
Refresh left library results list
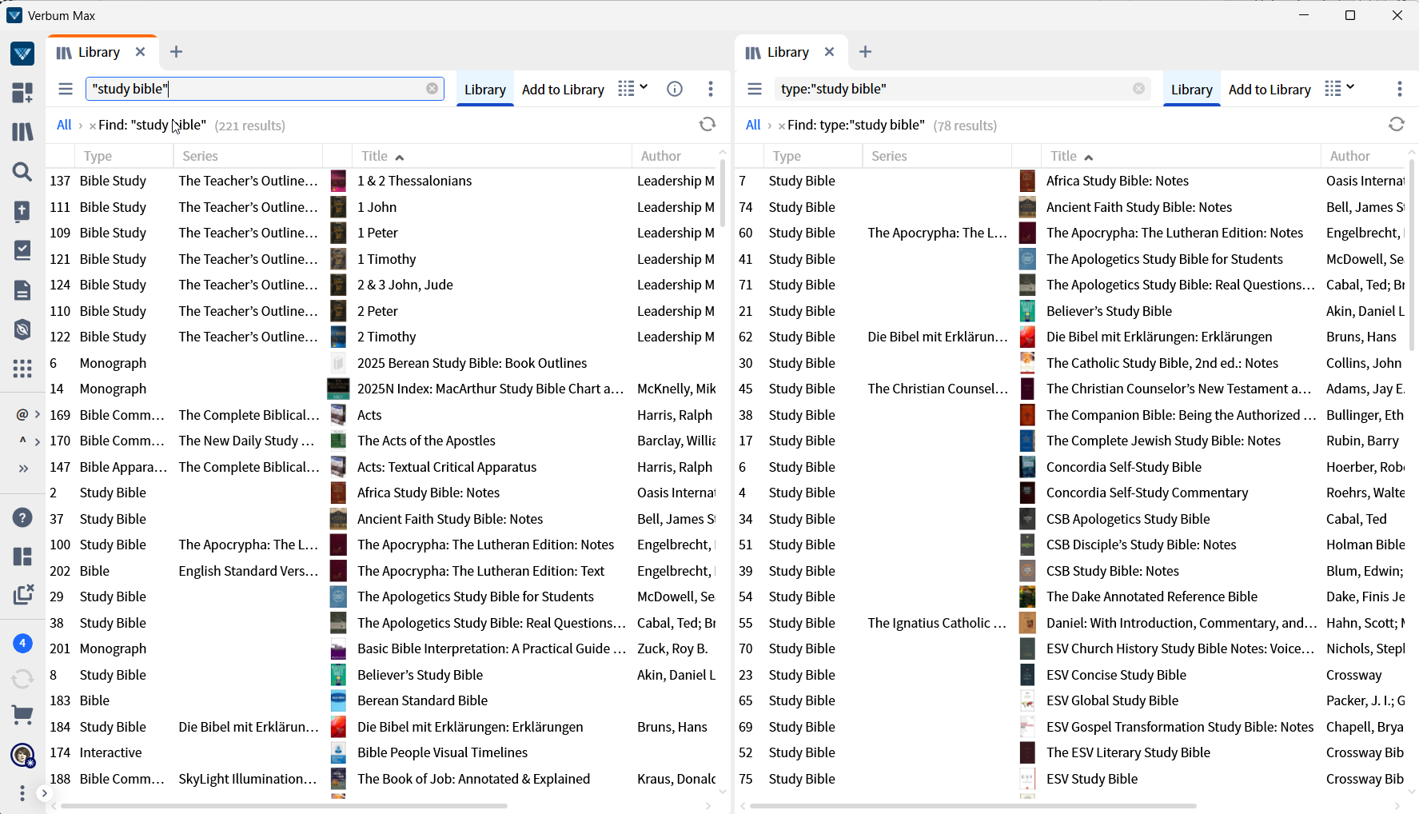tap(708, 124)
